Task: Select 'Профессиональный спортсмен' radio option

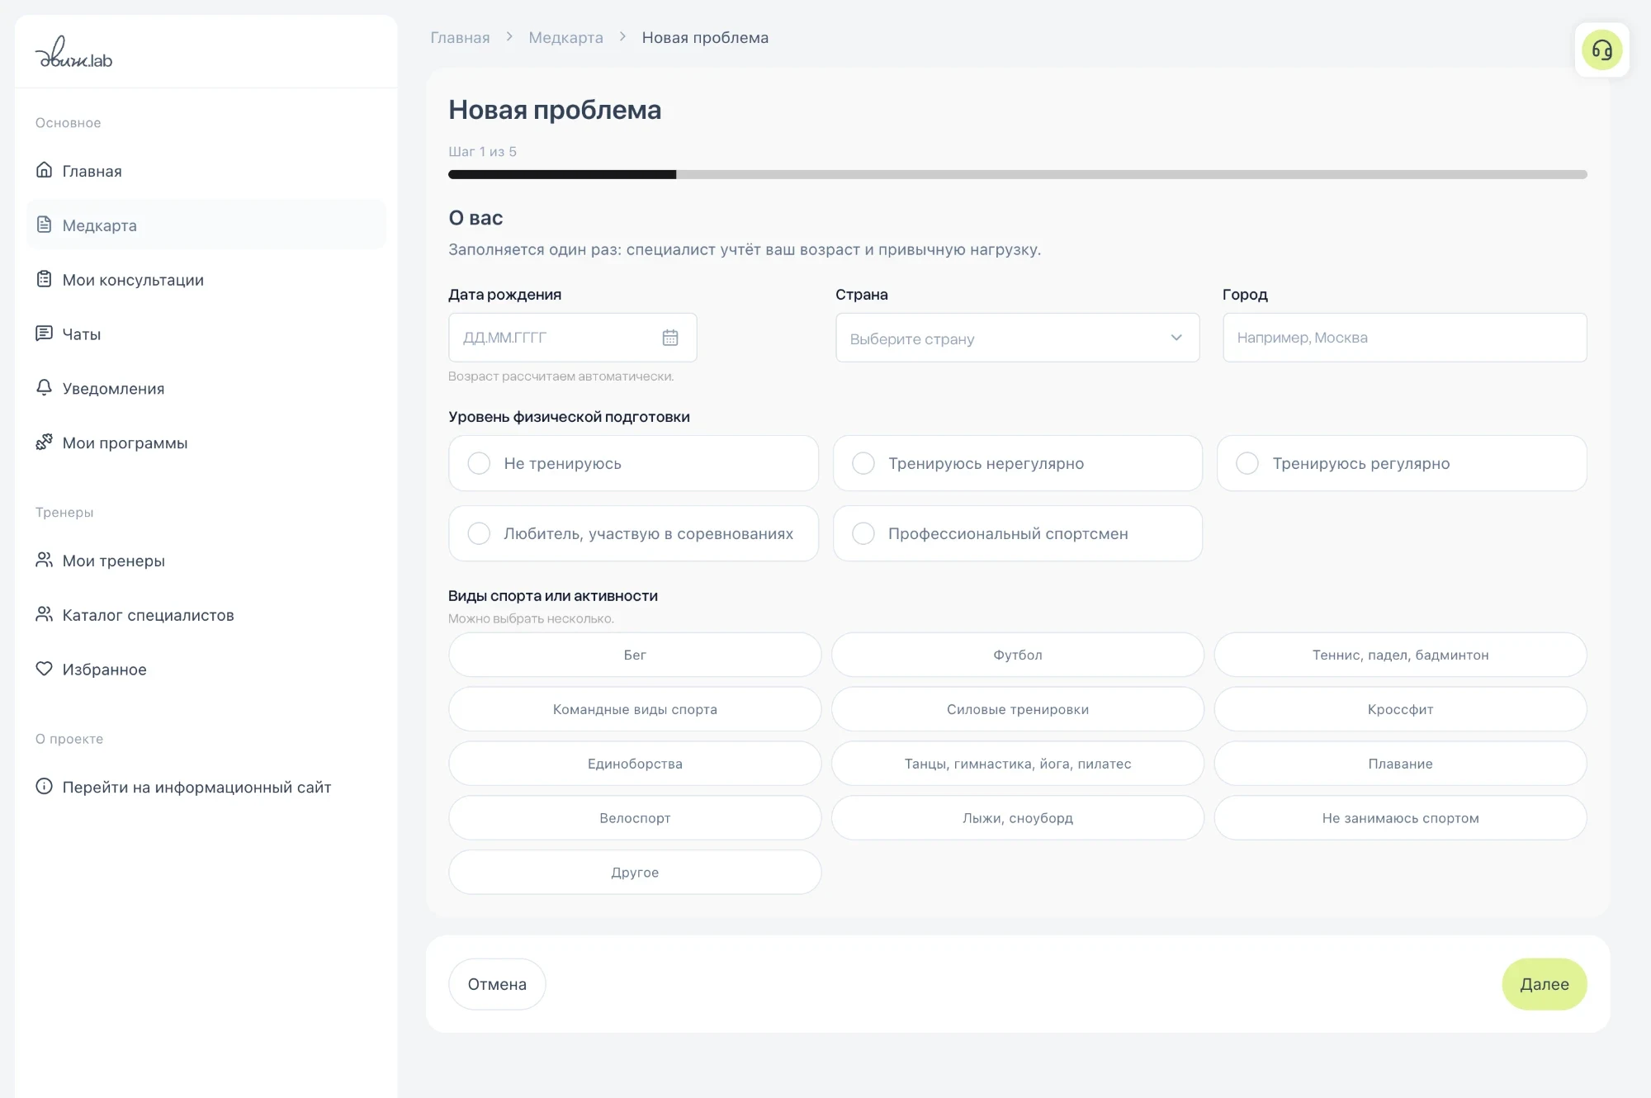Action: 1017,533
